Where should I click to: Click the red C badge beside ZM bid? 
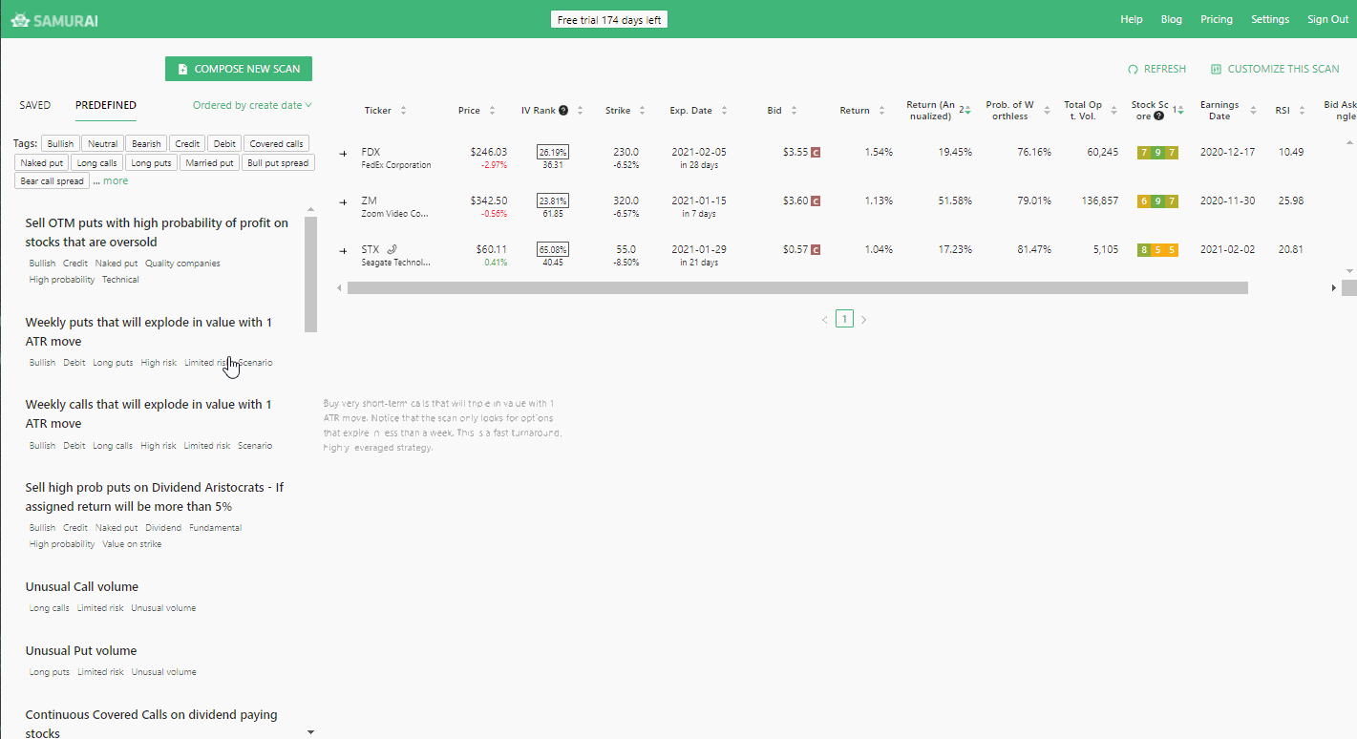pos(816,201)
